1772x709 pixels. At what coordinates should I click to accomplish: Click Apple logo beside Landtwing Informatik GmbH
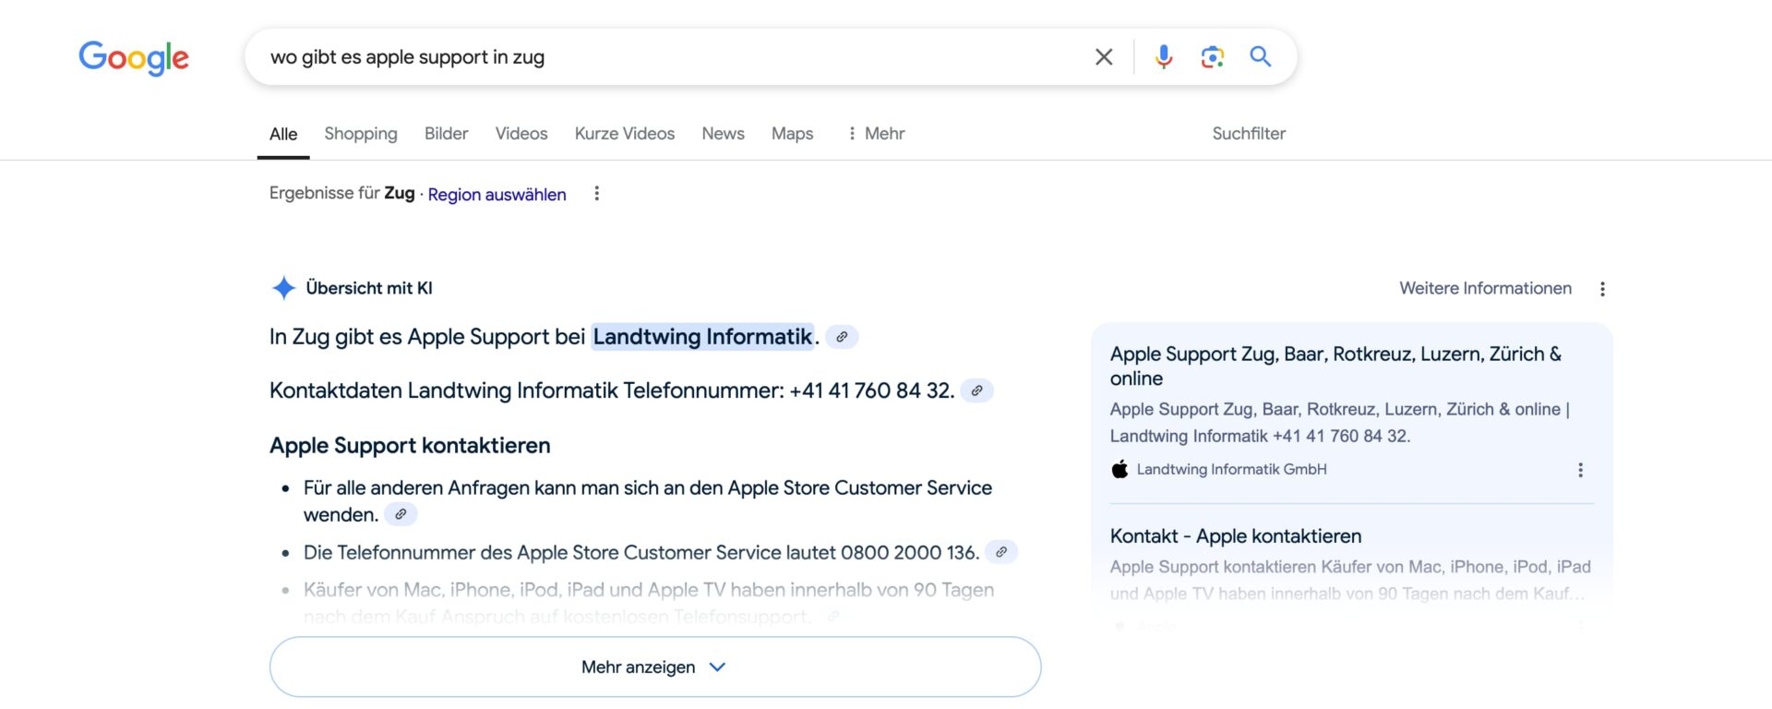point(1119,469)
